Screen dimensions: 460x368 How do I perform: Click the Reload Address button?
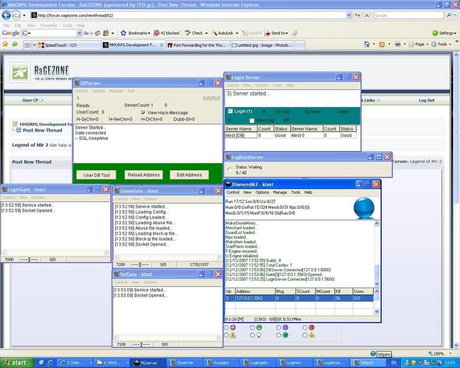143,175
